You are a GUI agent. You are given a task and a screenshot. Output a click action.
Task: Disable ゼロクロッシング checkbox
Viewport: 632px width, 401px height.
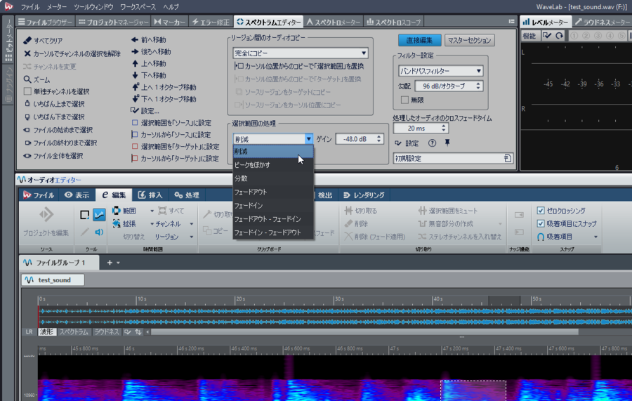point(541,211)
